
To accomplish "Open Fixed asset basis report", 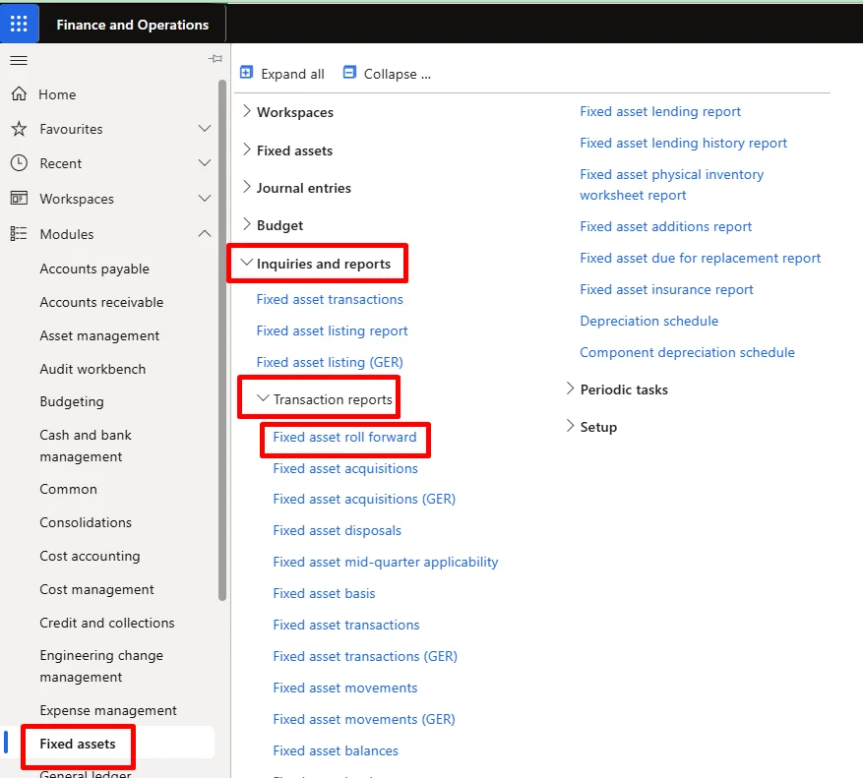I will [324, 593].
